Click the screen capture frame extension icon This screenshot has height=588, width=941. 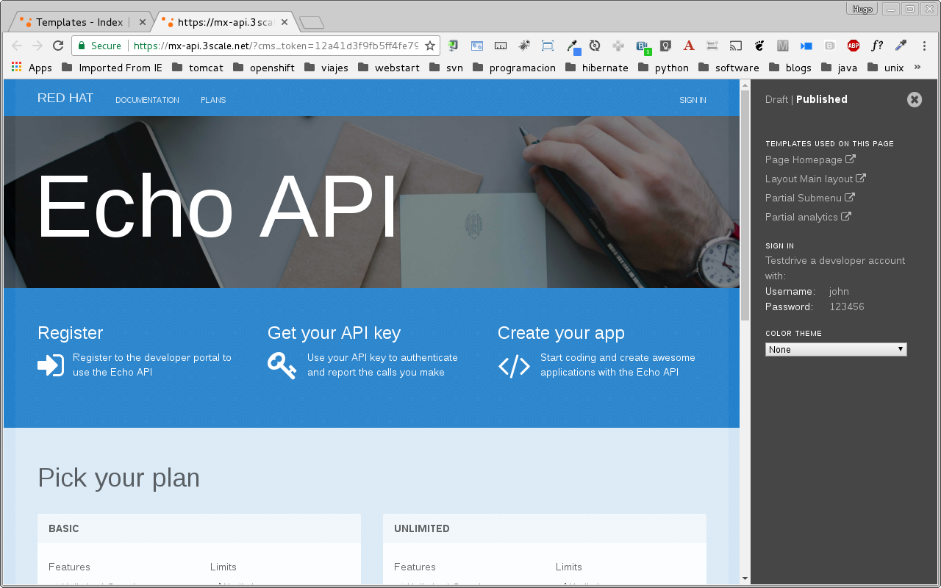click(x=548, y=46)
